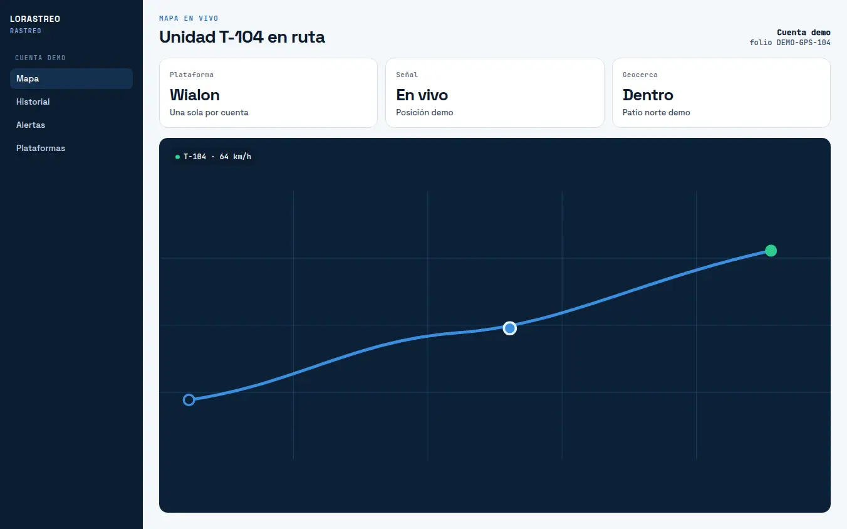Screen dimensions: 847x529
Task: Click the CUENTA DEMO sidebar section label
Action: (x=40, y=58)
